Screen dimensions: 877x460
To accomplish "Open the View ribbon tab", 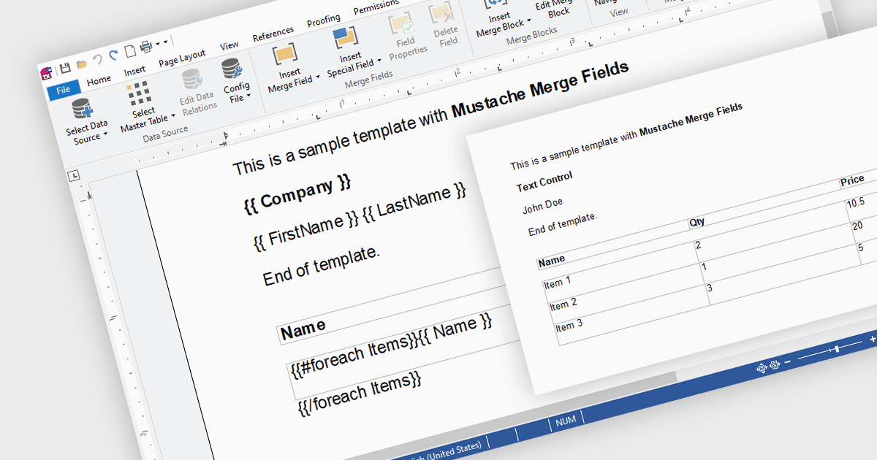I will [229, 46].
